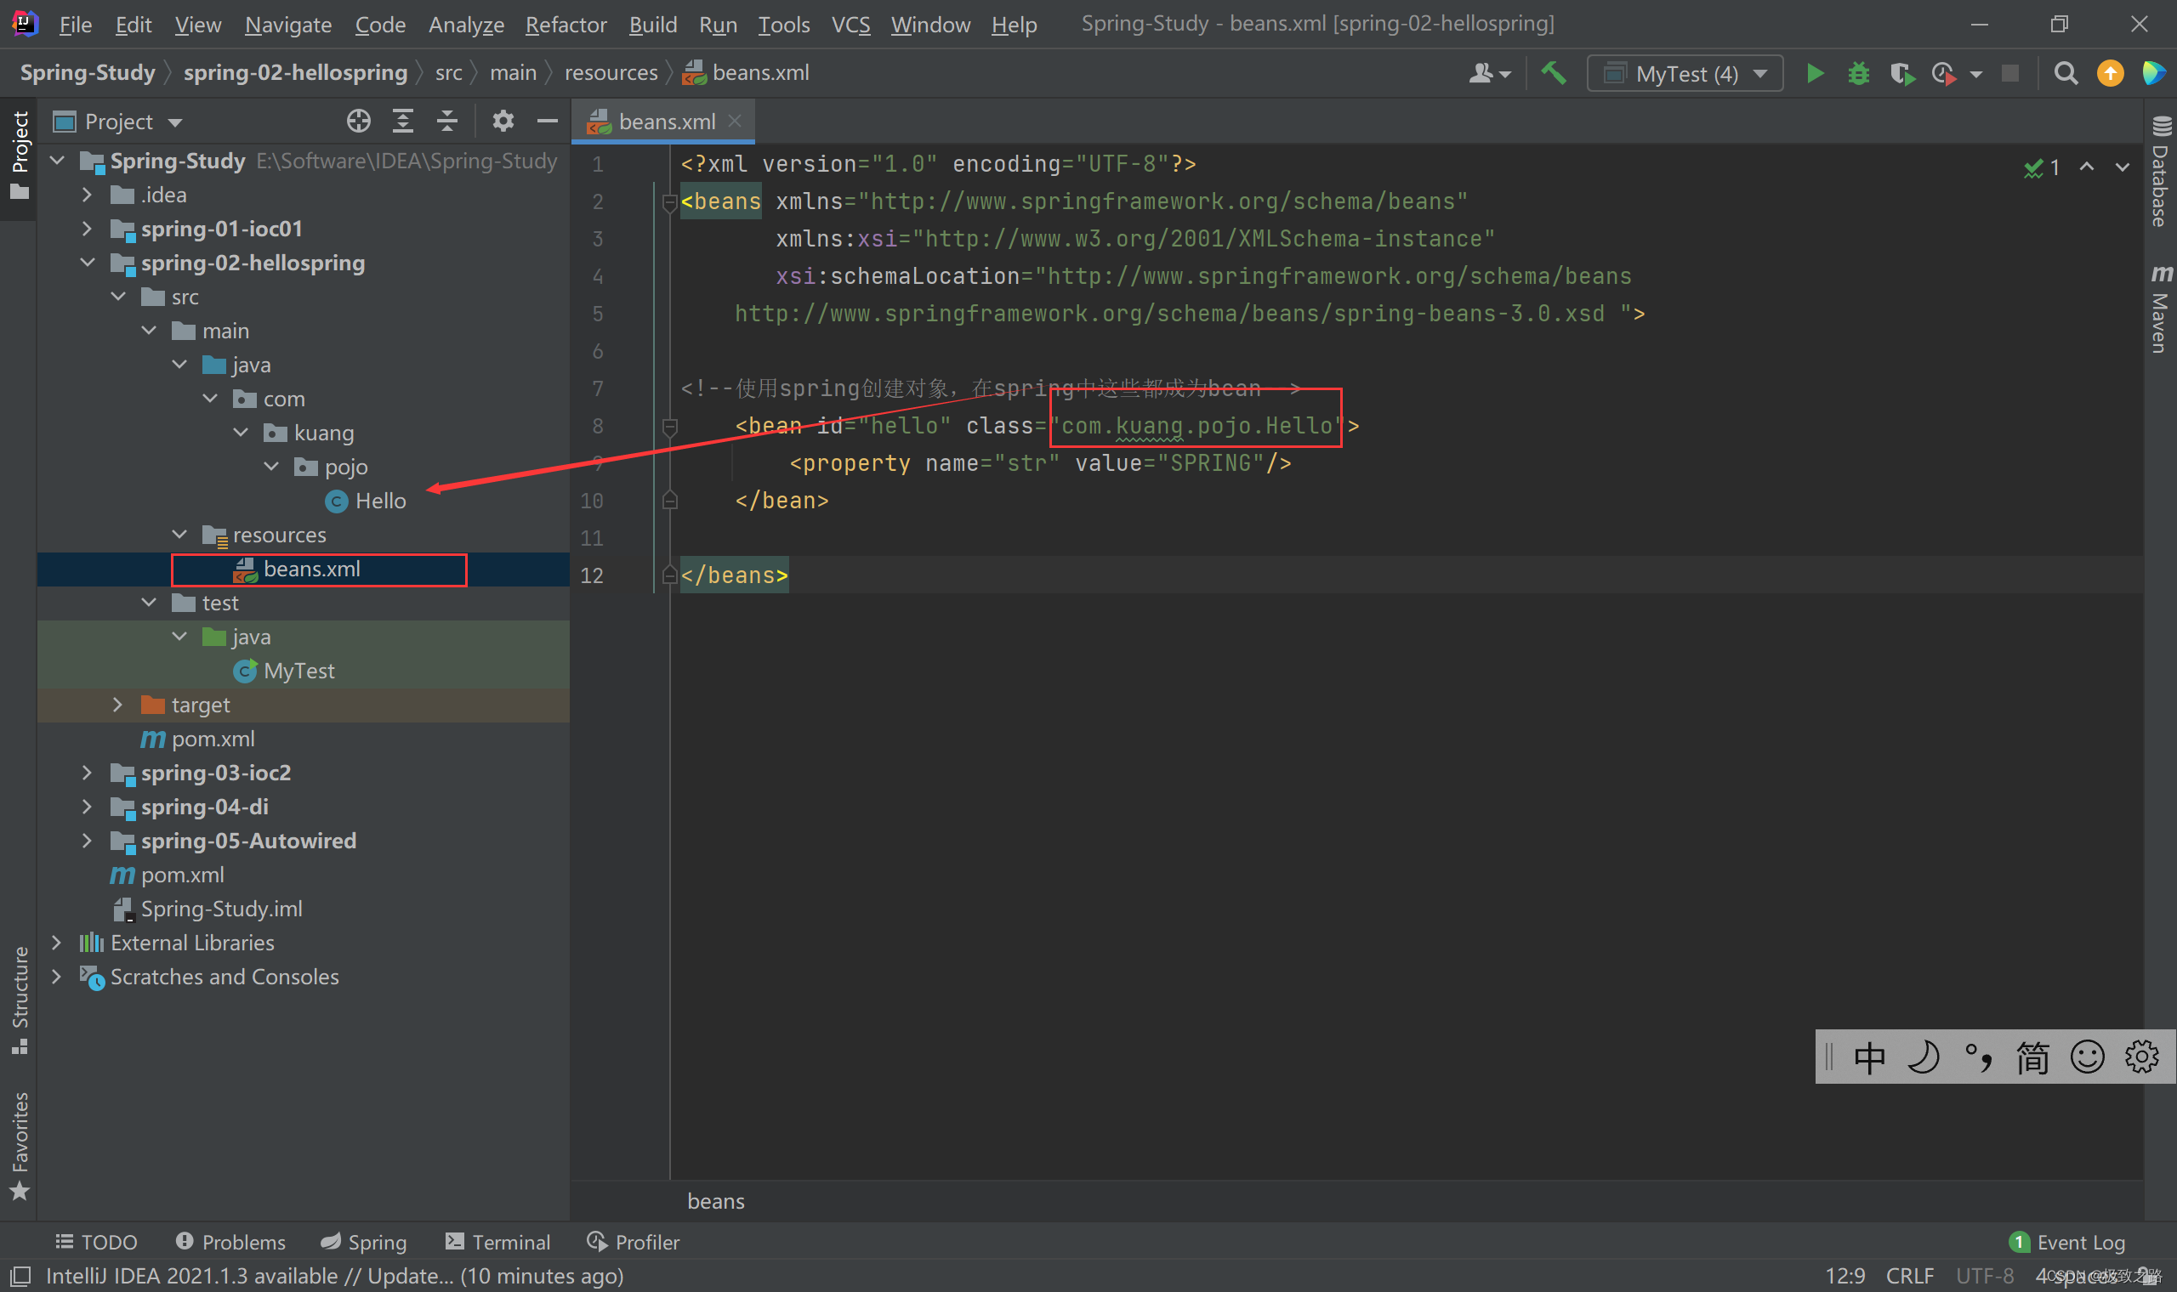Click the TODO tab in bottom toolbar
The image size is (2177, 1292).
[97, 1239]
